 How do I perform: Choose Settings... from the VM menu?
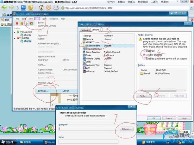coord(56,91)
